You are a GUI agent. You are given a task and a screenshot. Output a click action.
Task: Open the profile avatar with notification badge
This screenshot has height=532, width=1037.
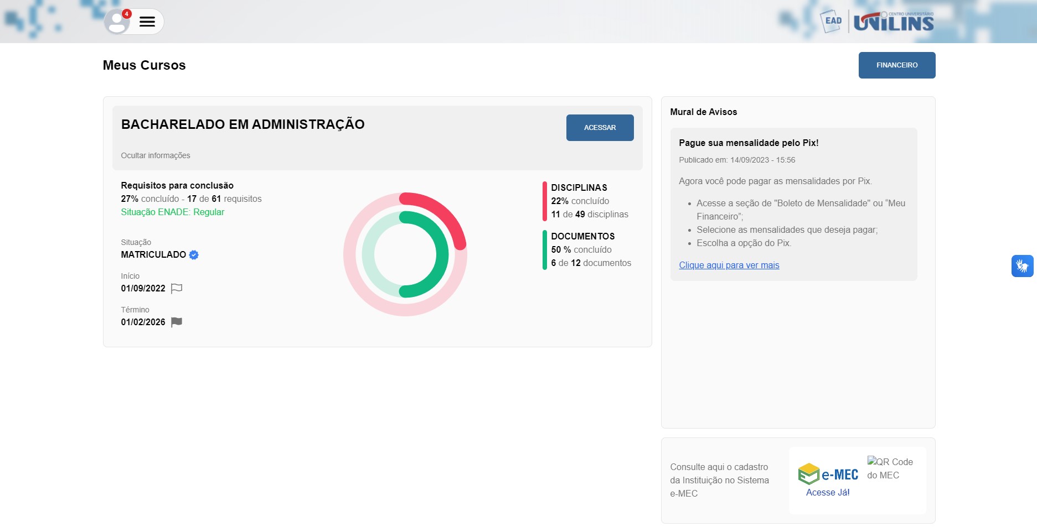click(117, 21)
